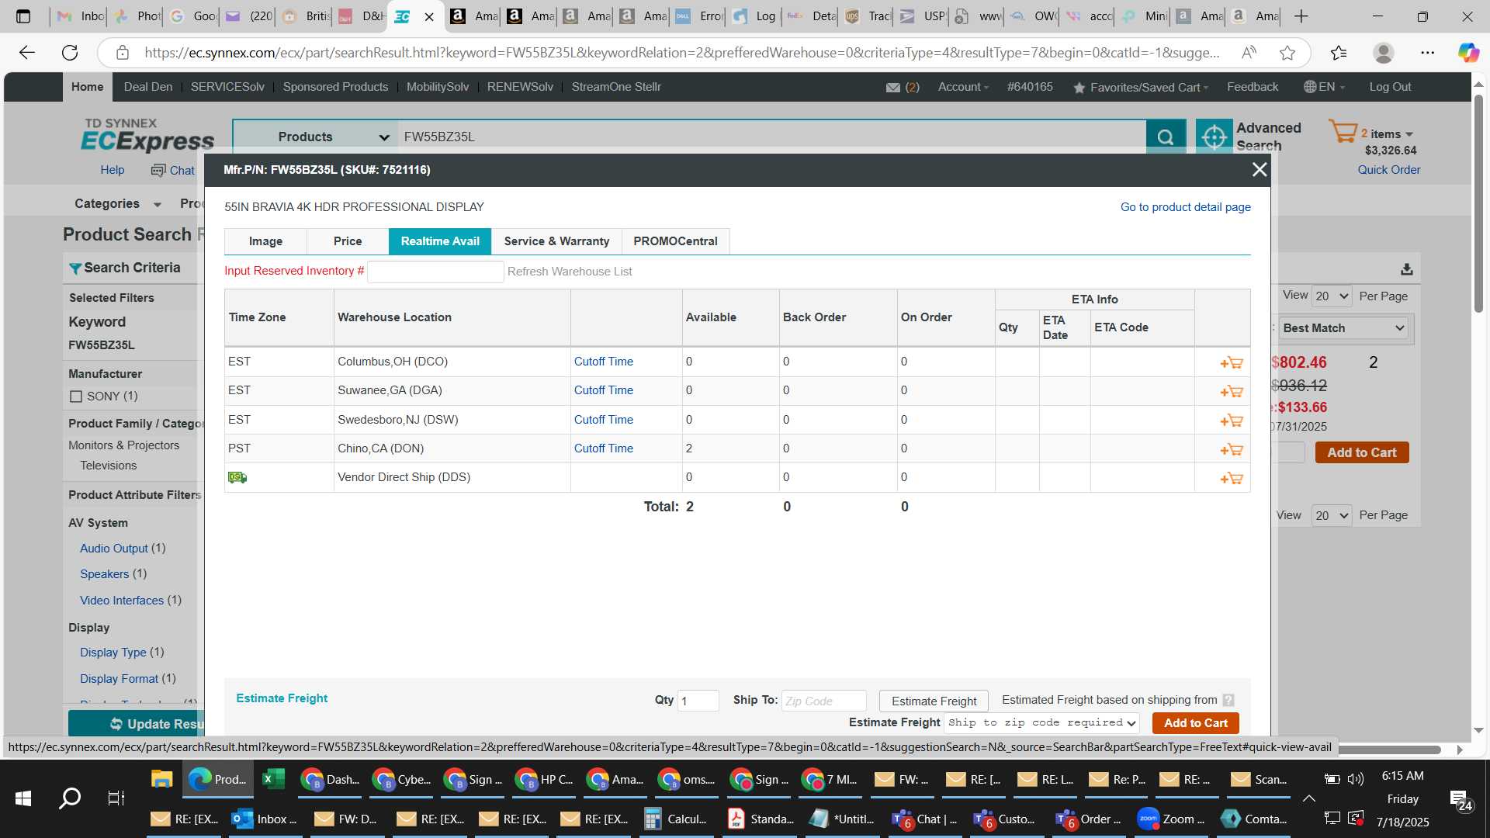The width and height of the screenshot is (1490, 838).
Task: Click the download/export results icon
Action: click(1407, 269)
